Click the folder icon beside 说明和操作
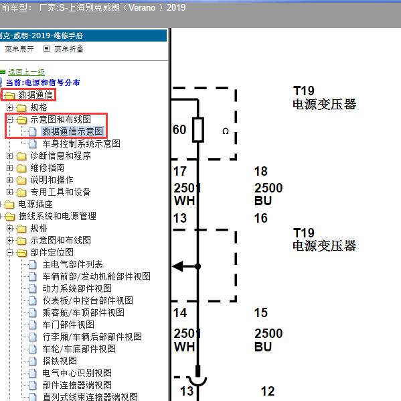Image resolution: width=401 pixels, height=401 pixels. [21, 180]
